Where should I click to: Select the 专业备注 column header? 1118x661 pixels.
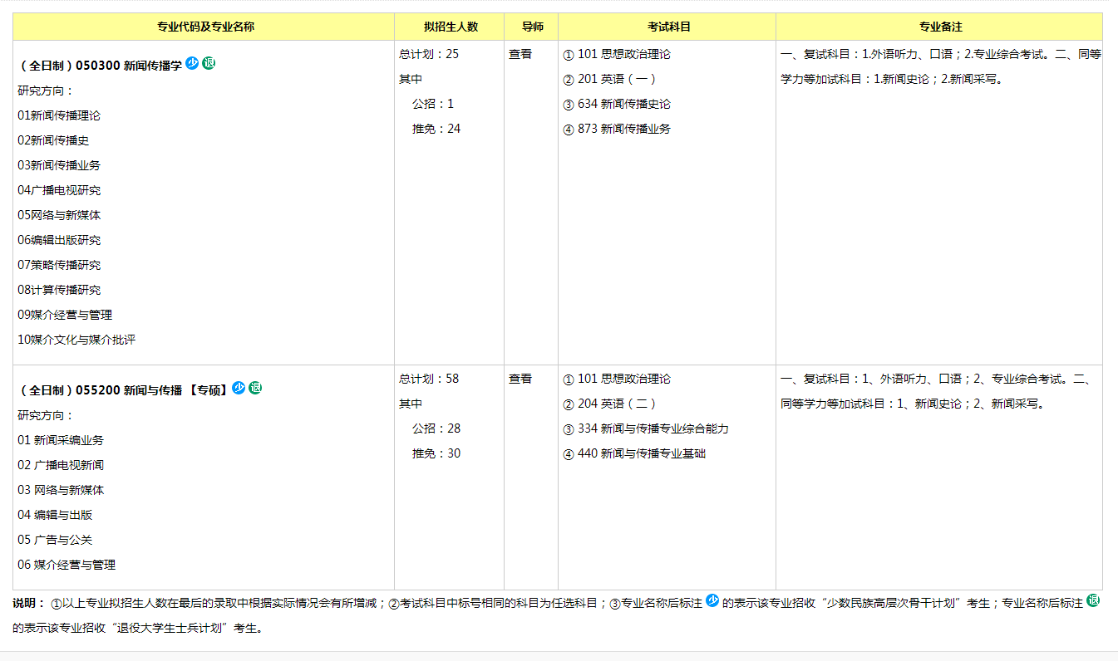pos(940,27)
